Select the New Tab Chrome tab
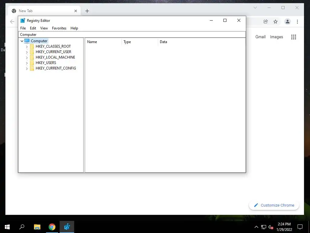Image resolution: width=310 pixels, height=233 pixels. [44, 11]
